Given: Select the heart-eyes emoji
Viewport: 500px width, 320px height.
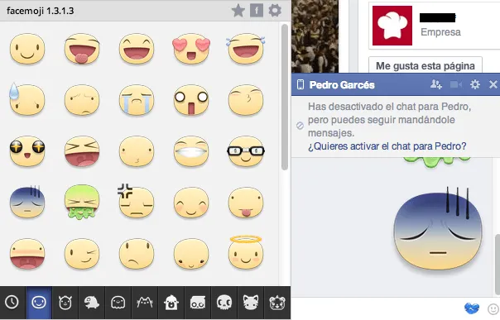Looking at the screenshot, I should click(x=191, y=49).
